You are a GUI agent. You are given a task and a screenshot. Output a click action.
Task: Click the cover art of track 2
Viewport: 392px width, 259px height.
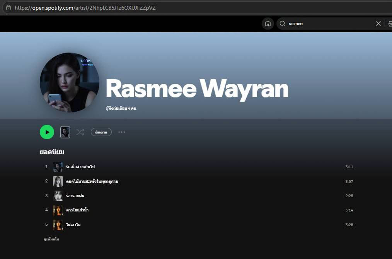(x=58, y=182)
